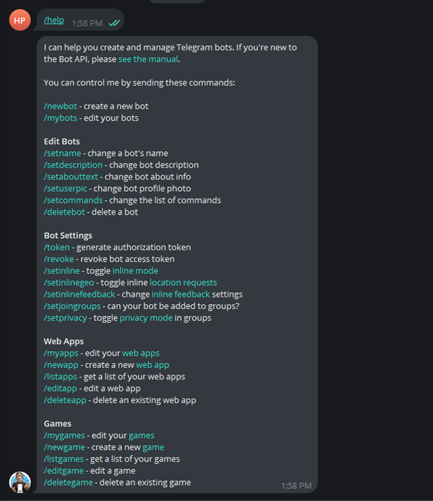Select the /mybots command
This screenshot has height=501, width=433.
point(60,118)
